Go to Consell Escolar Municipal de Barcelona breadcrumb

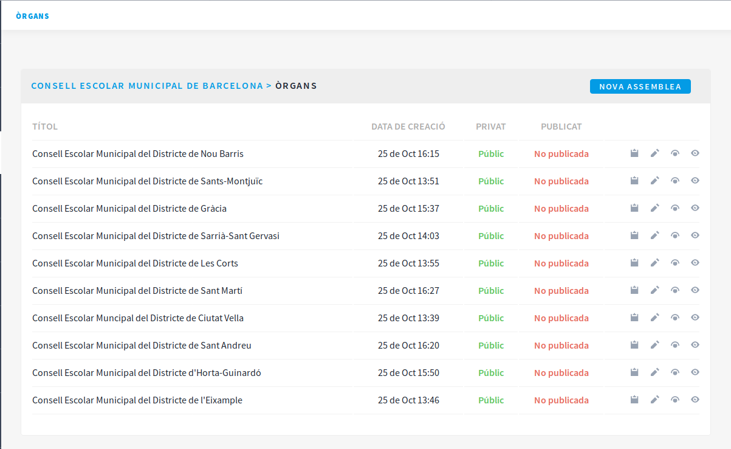[147, 86]
